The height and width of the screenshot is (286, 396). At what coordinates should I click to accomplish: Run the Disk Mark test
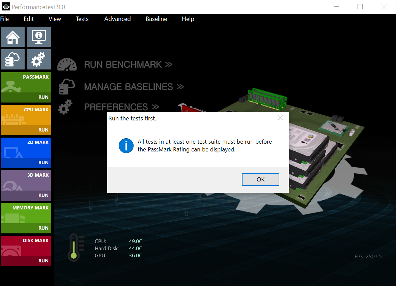[x=26, y=261]
